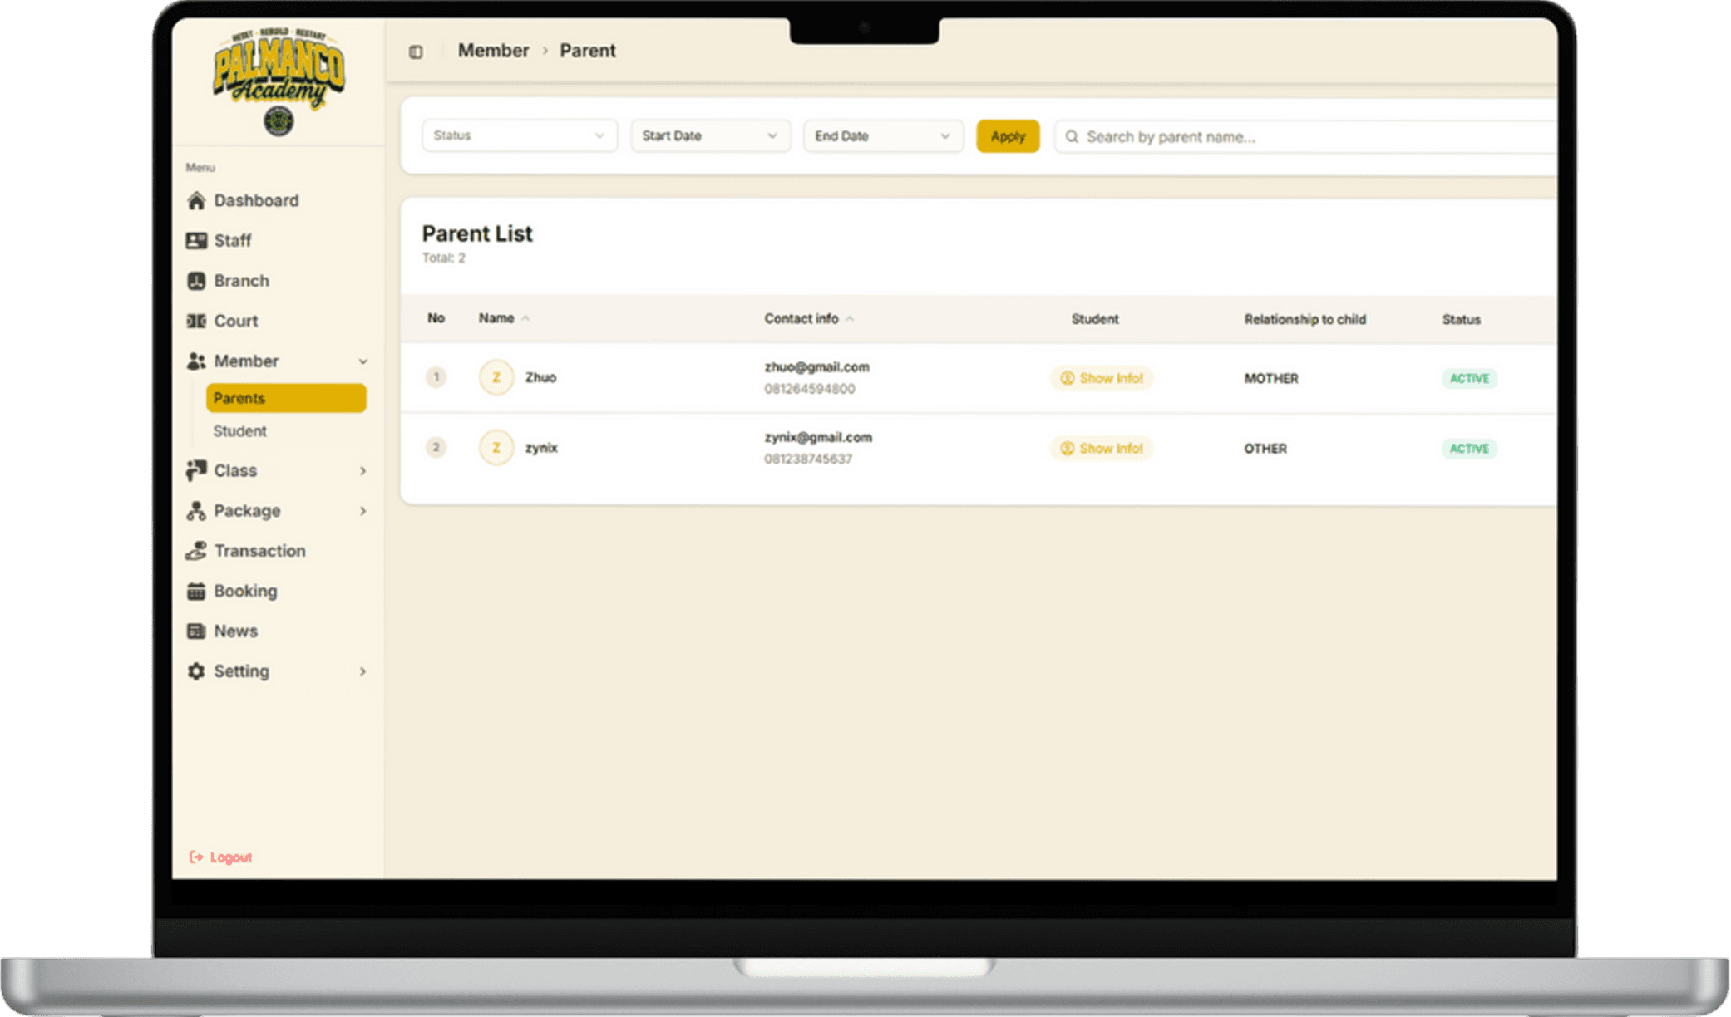This screenshot has height=1017, width=1731.
Task: Sort table by Contact info arrow
Action: pos(850,319)
